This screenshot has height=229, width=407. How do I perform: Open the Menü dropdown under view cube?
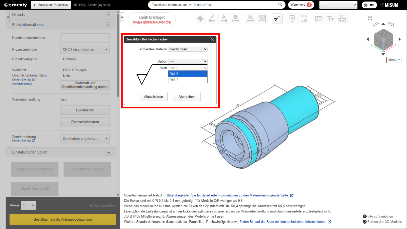pos(394,60)
